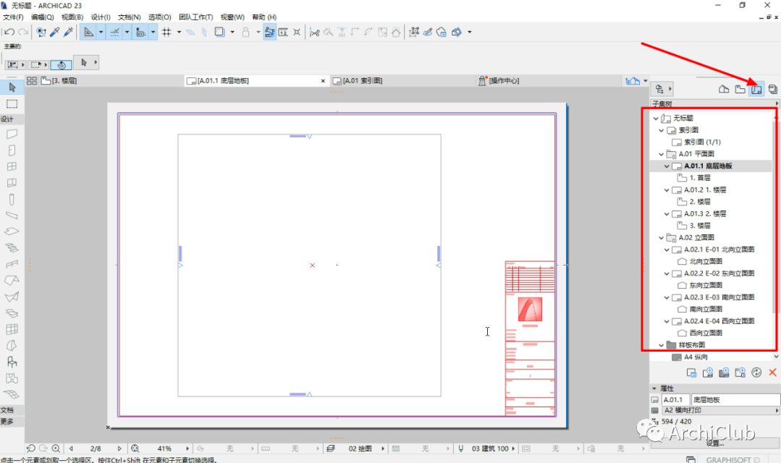Click the markup pen toolbar icon

[427, 32]
